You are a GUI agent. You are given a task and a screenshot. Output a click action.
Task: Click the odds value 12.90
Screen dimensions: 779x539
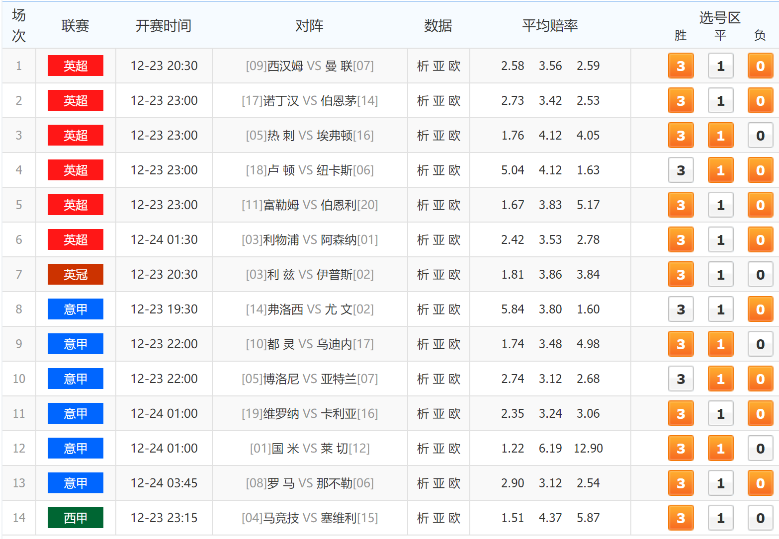tap(588, 448)
